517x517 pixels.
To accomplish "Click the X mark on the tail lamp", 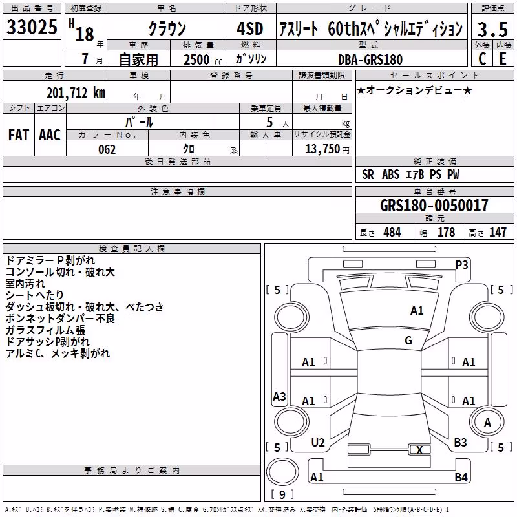I will point(419,450).
